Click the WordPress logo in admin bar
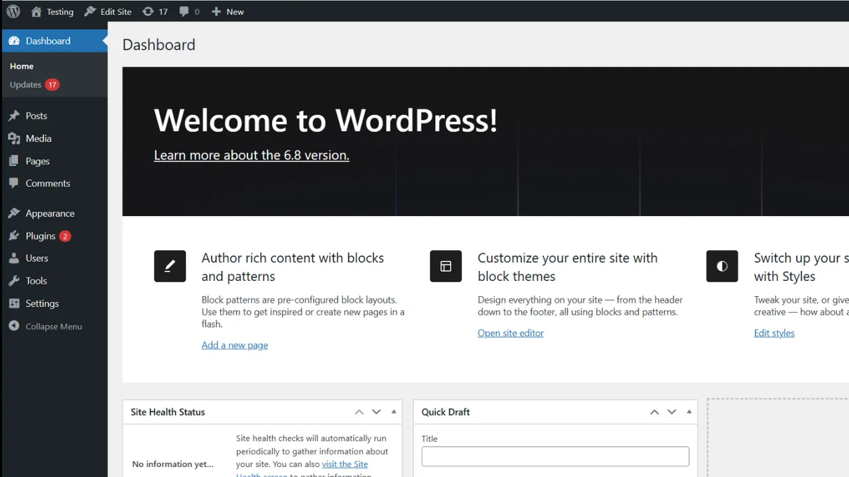The image size is (849, 477). pos(13,11)
